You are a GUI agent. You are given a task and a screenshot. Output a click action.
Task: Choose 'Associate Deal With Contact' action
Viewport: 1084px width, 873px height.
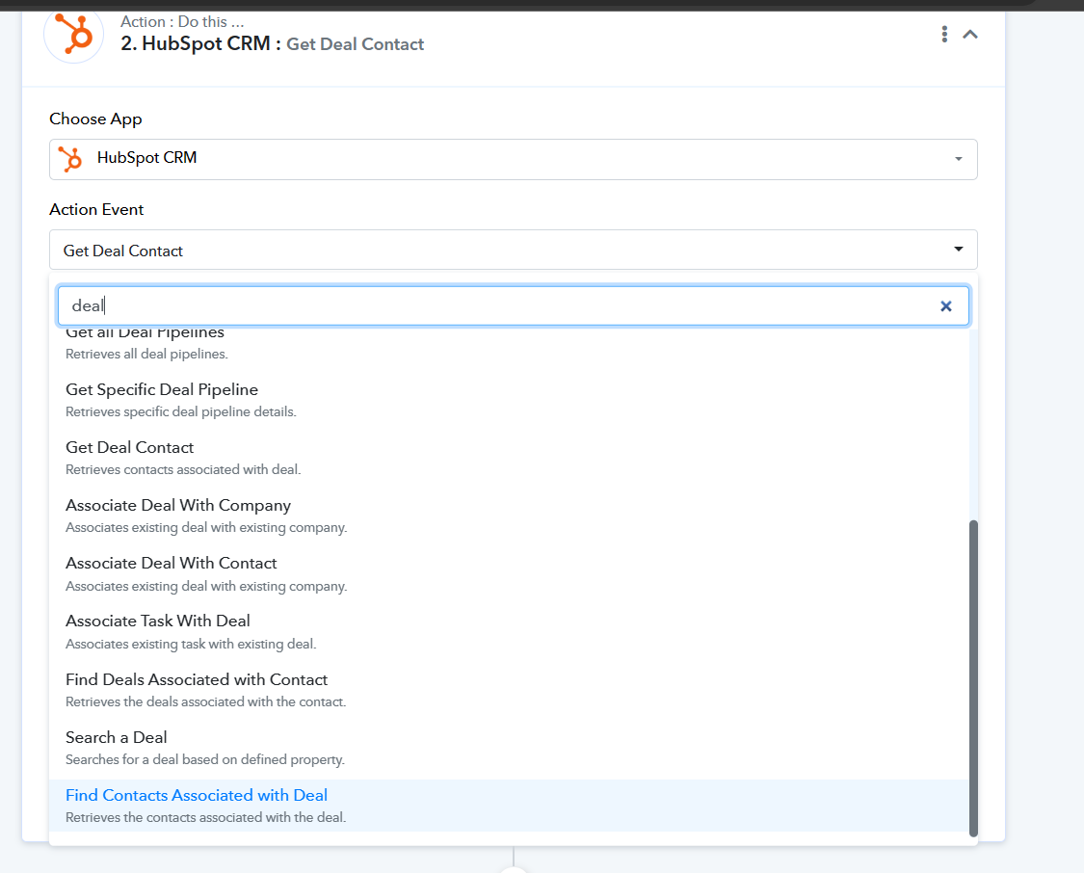pyautogui.click(x=509, y=573)
